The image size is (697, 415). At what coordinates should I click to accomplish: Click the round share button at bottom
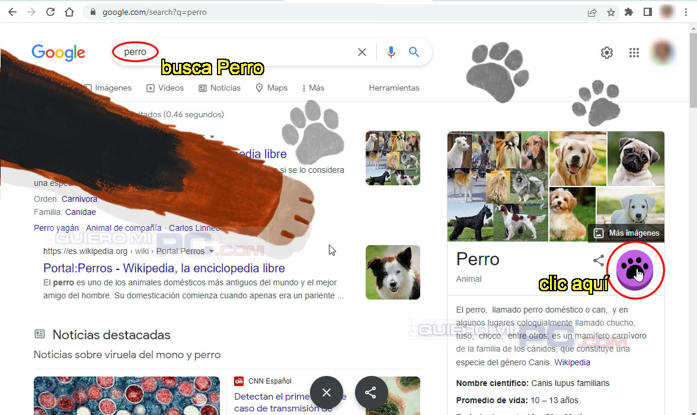click(371, 393)
